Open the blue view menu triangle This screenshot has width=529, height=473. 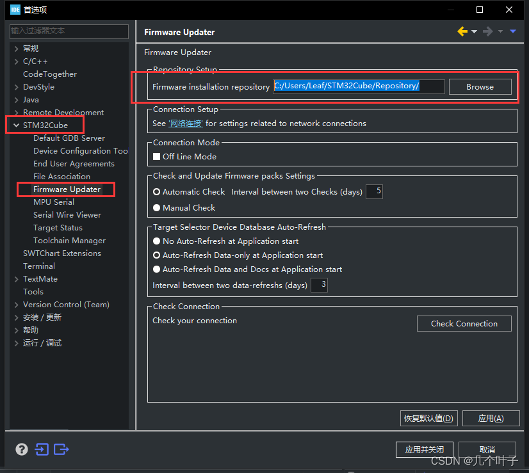(513, 31)
